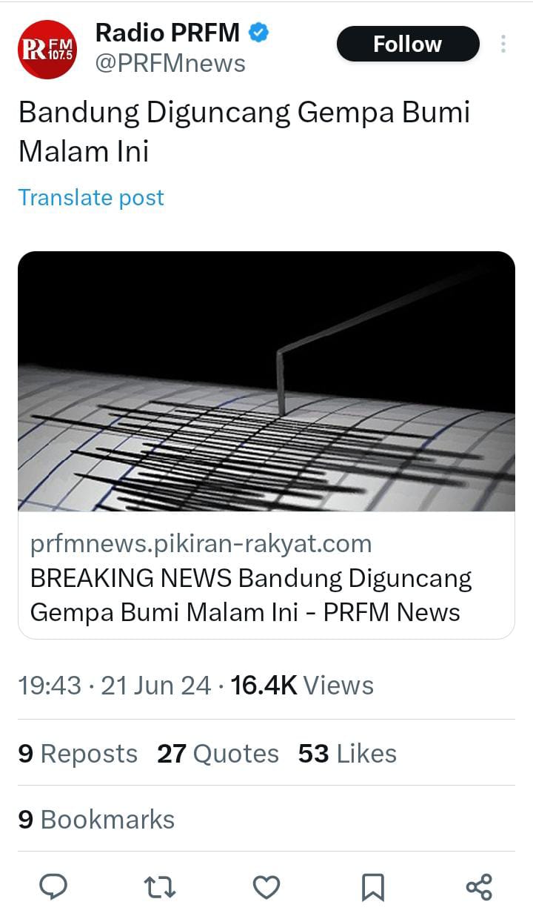Toggle the bookmark icon
Image resolution: width=533 pixels, height=919 pixels.
pos(373,887)
